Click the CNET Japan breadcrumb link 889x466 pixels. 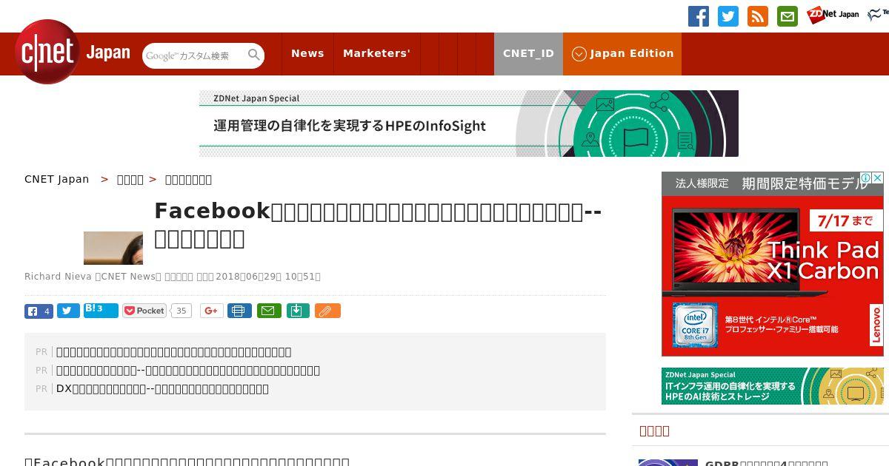coord(57,179)
